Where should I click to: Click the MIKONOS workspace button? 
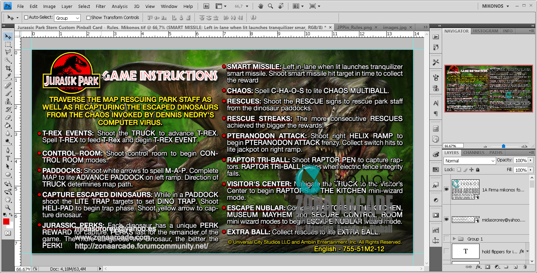coord(495,6)
